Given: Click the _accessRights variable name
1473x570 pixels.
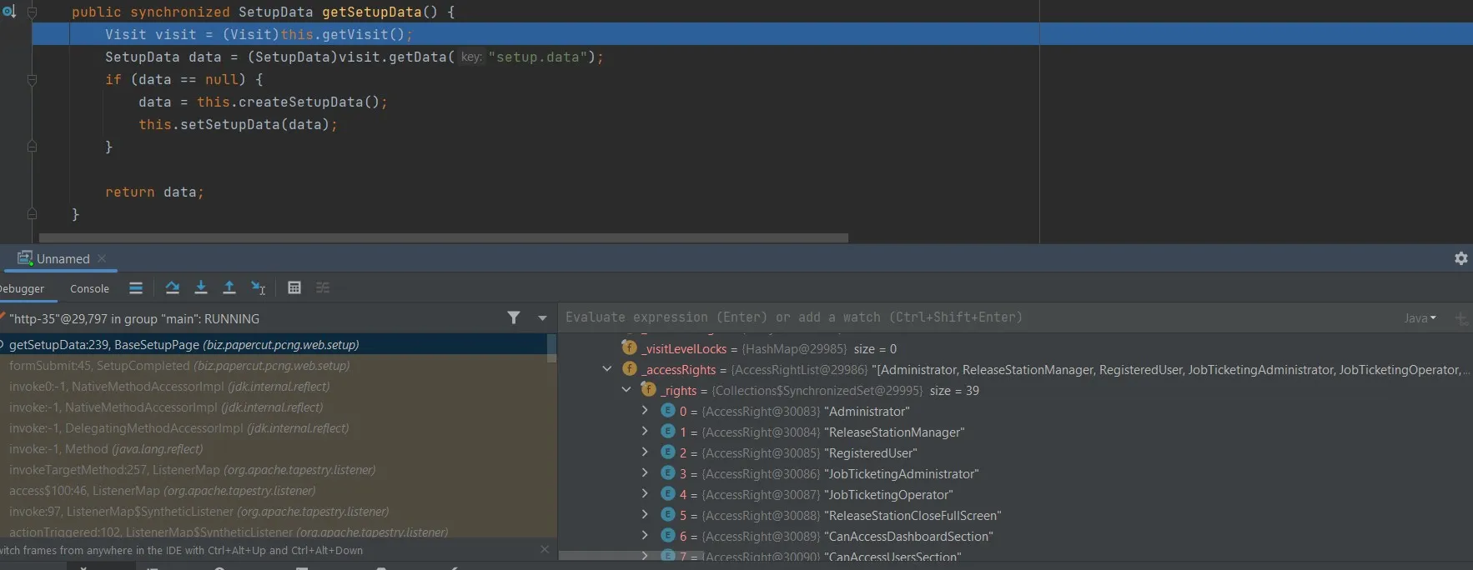Looking at the screenshot, I should [678, 369].
